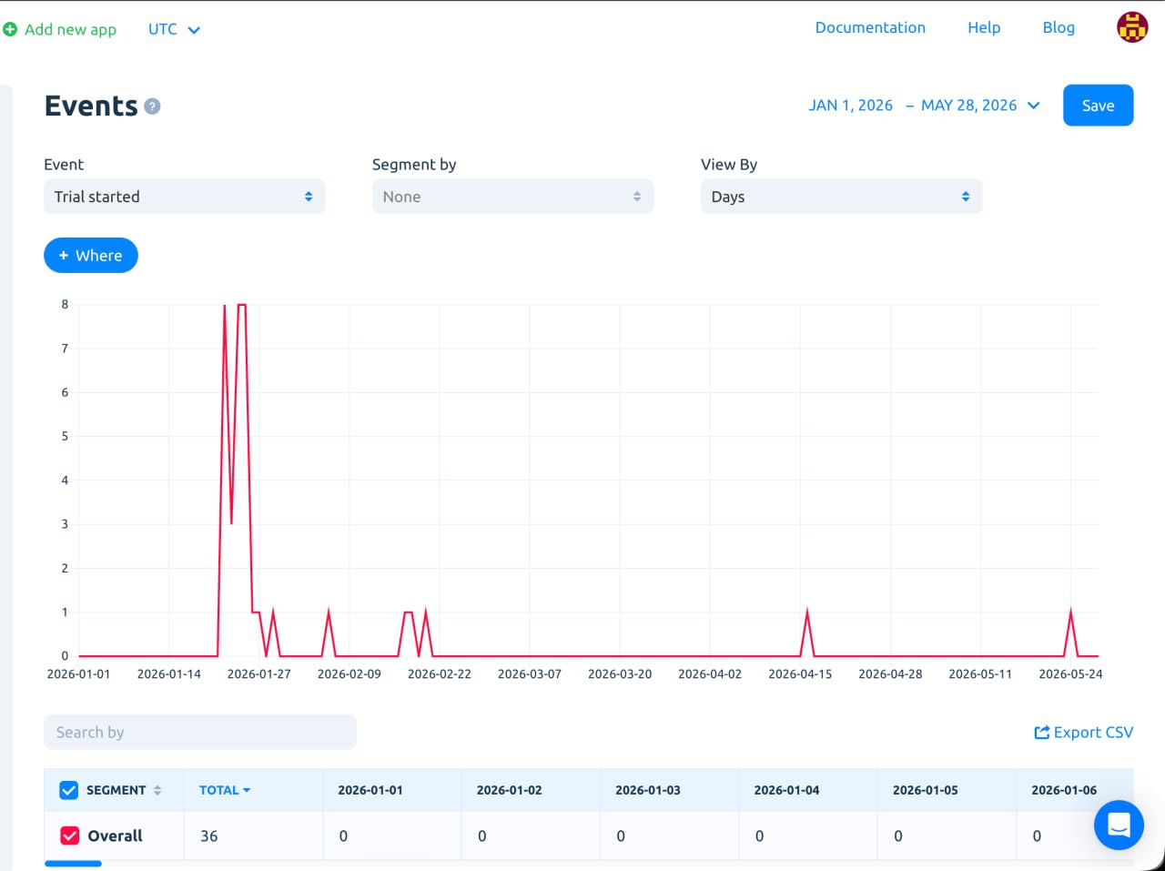
Task: Open the Event dropdown showing Trial started
Action: (x=184, y=197)
